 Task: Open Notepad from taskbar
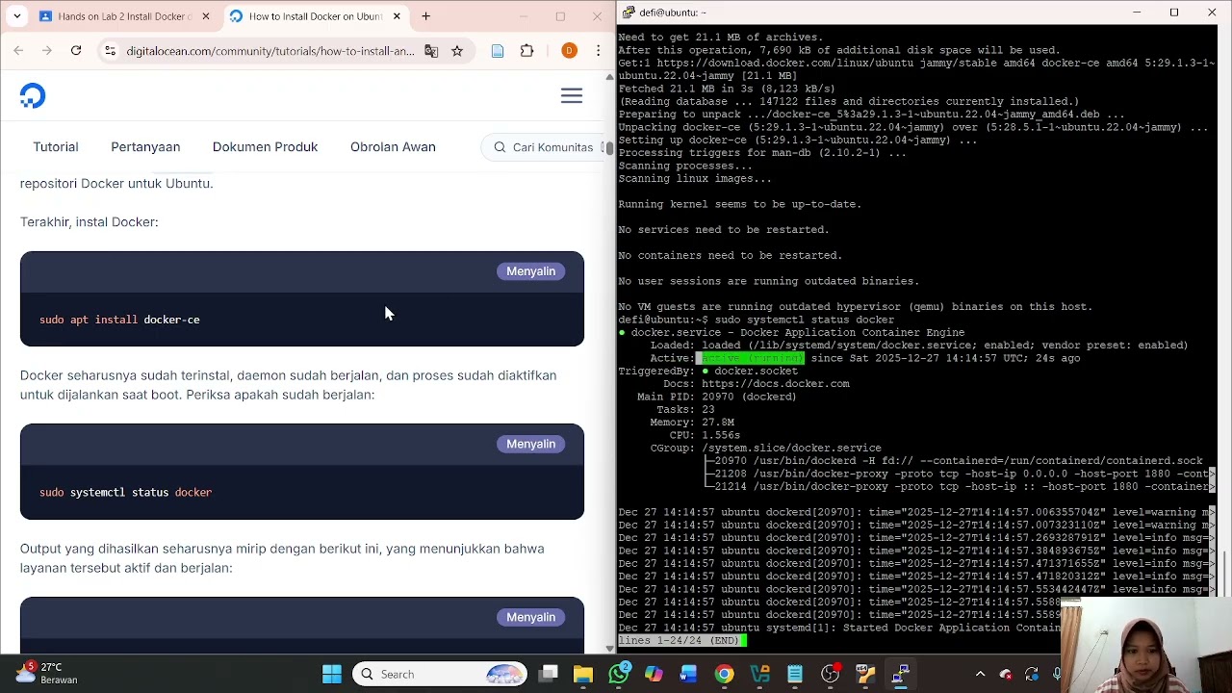coord(795,675)
